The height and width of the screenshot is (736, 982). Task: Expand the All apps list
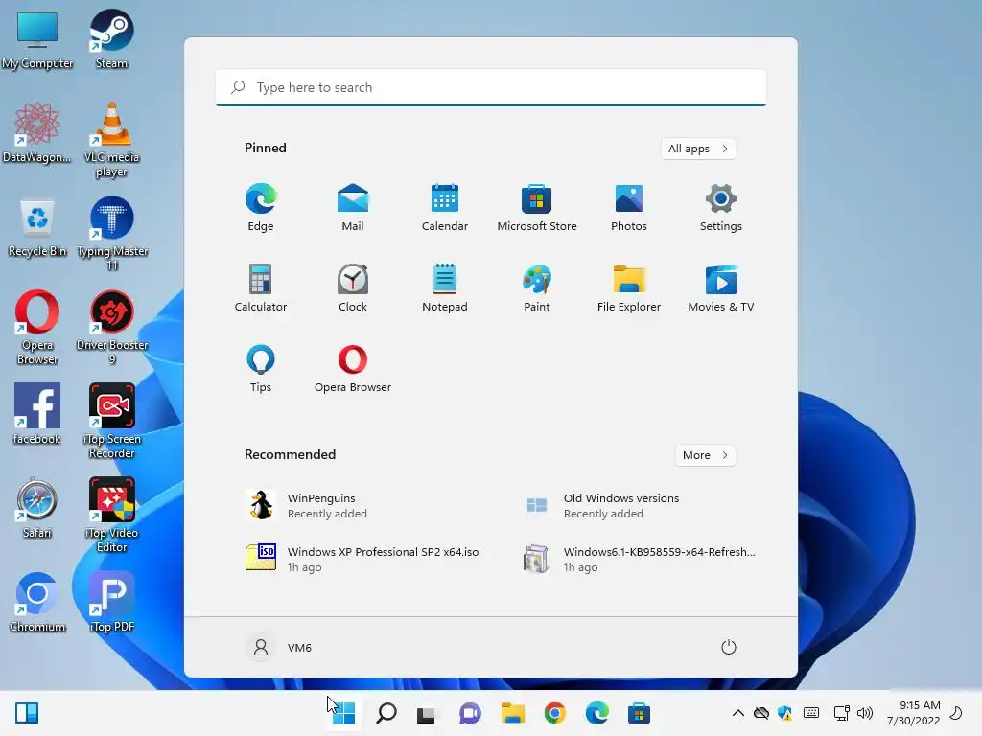(698, 149)
